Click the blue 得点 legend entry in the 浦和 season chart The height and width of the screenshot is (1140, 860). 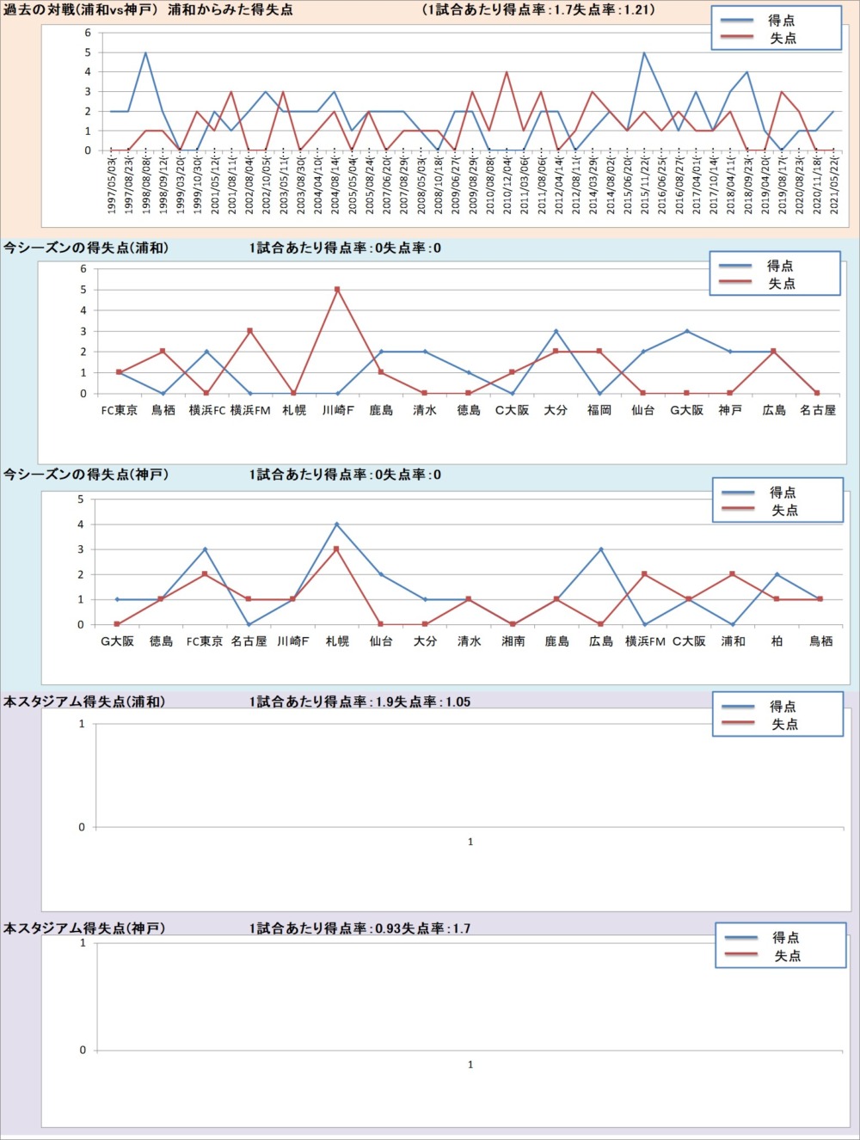point(780,266)
